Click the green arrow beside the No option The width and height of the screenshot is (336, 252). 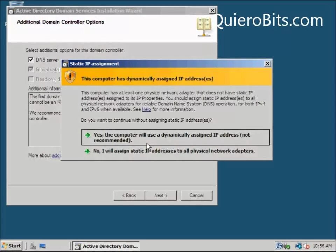[x=87, y=151]
